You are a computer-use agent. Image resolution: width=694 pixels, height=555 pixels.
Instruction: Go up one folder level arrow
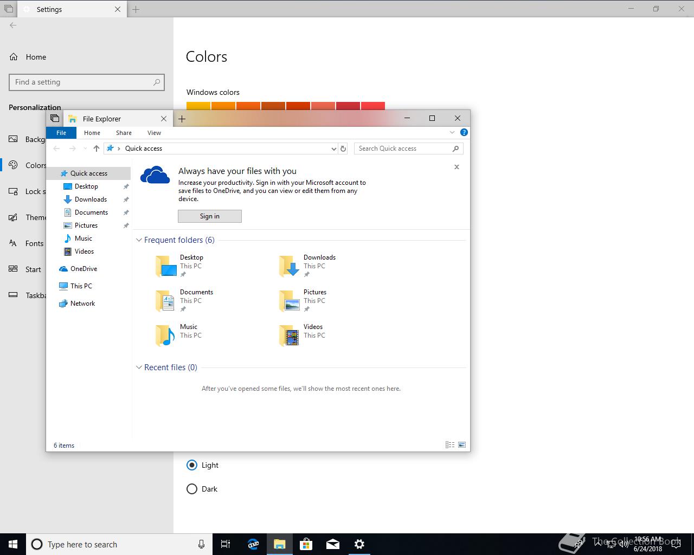point(97,149)
